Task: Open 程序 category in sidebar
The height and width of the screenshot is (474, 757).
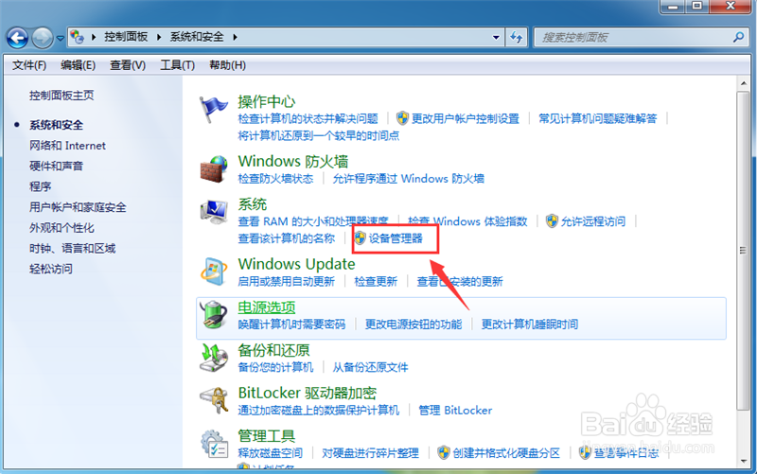Action: 40,186
